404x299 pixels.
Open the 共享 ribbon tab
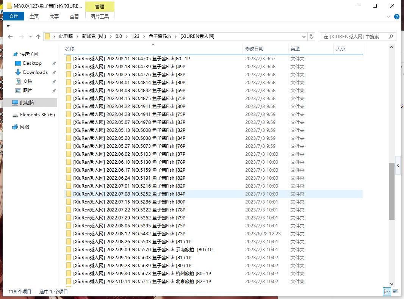(x=54, y=16)
